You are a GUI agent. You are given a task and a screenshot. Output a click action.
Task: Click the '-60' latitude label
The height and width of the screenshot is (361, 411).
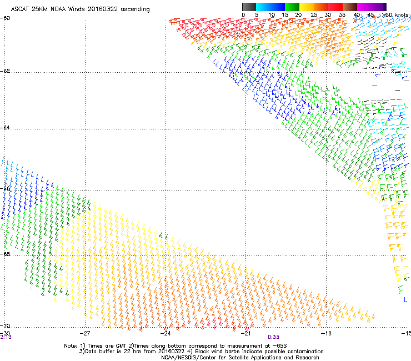tap(5, 18)
